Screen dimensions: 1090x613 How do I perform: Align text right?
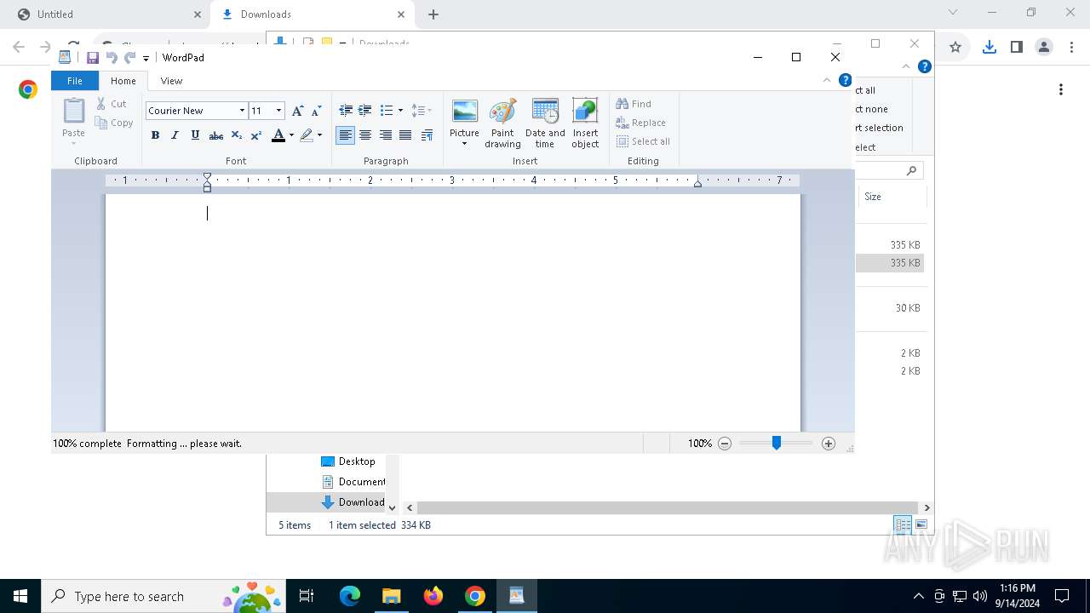point(386,135)
